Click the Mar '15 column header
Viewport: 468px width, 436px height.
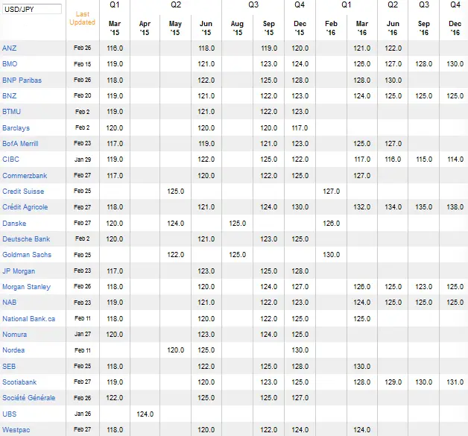(115, 28)
